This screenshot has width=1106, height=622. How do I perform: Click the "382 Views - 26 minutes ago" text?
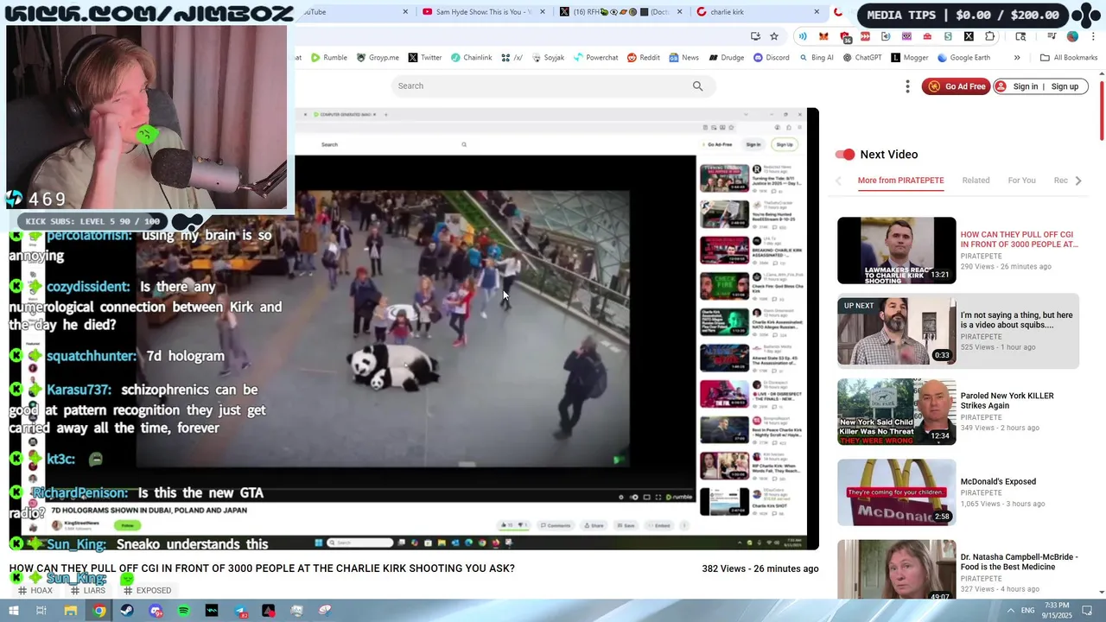pyautogui.click(x=760, y=568)
